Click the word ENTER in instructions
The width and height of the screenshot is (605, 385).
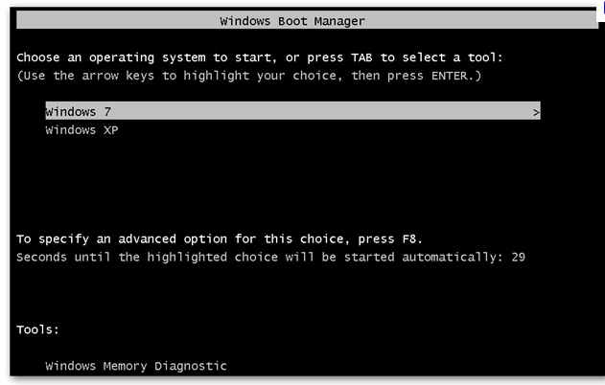[449, 76]
